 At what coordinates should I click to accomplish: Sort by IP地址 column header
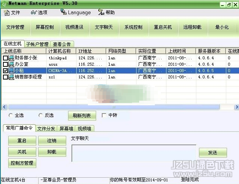pyautogui.click(x=91, y=51)
